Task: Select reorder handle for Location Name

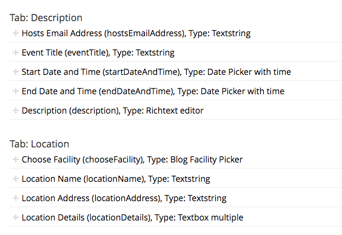Action: 16,179
